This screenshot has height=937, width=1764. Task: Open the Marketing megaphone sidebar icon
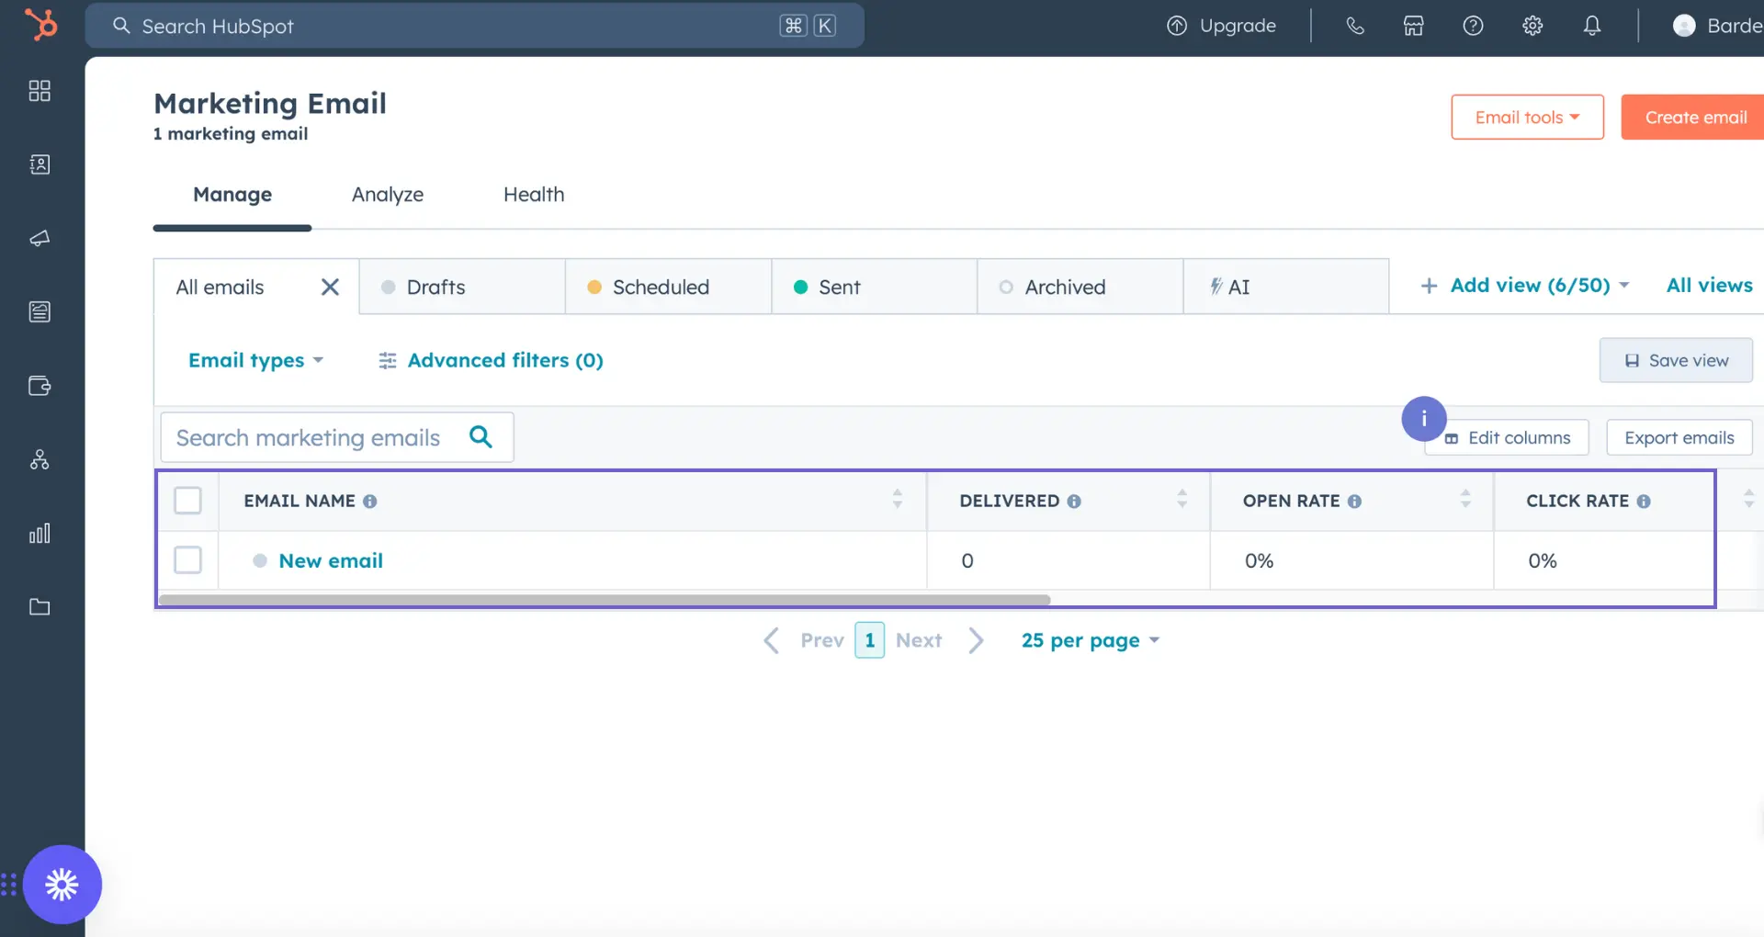tap(40, 238)
